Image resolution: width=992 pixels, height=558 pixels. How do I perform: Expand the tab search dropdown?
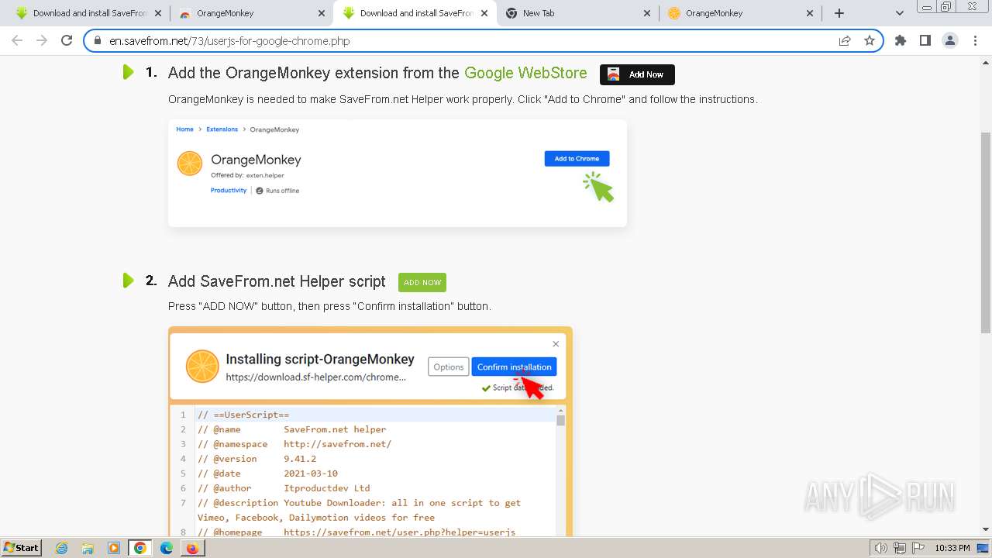[900, 13]
